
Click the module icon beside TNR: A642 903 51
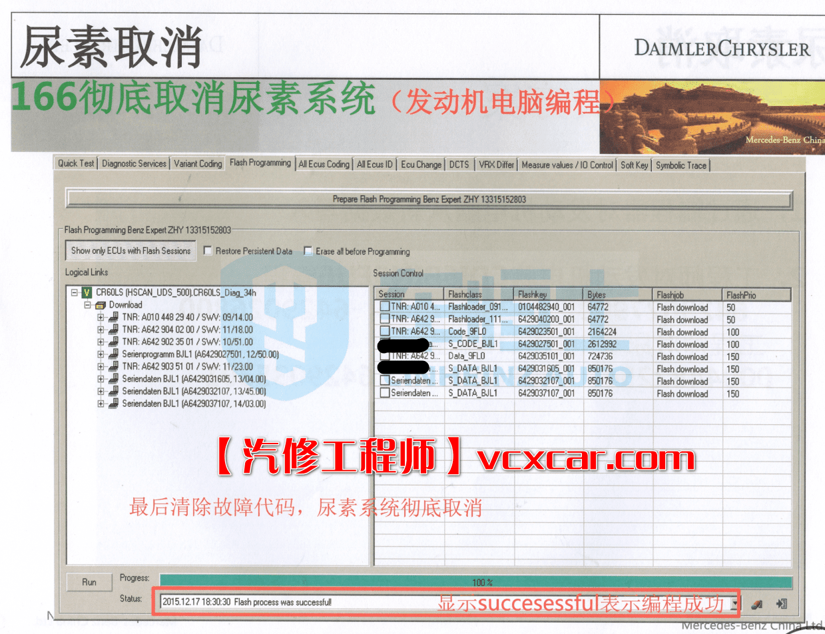(113, 366)
